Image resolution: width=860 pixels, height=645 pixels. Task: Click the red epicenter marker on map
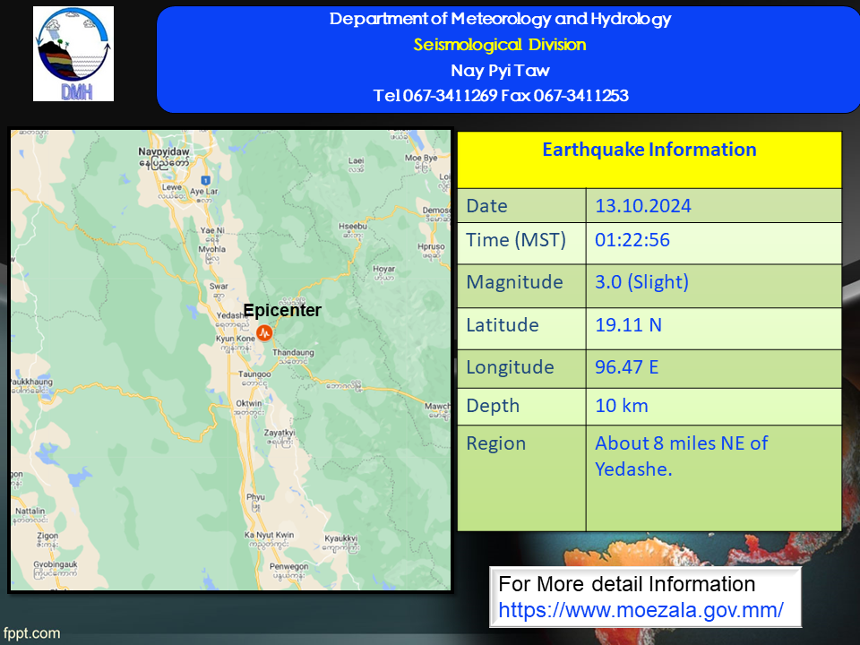(x=264, y=332)
